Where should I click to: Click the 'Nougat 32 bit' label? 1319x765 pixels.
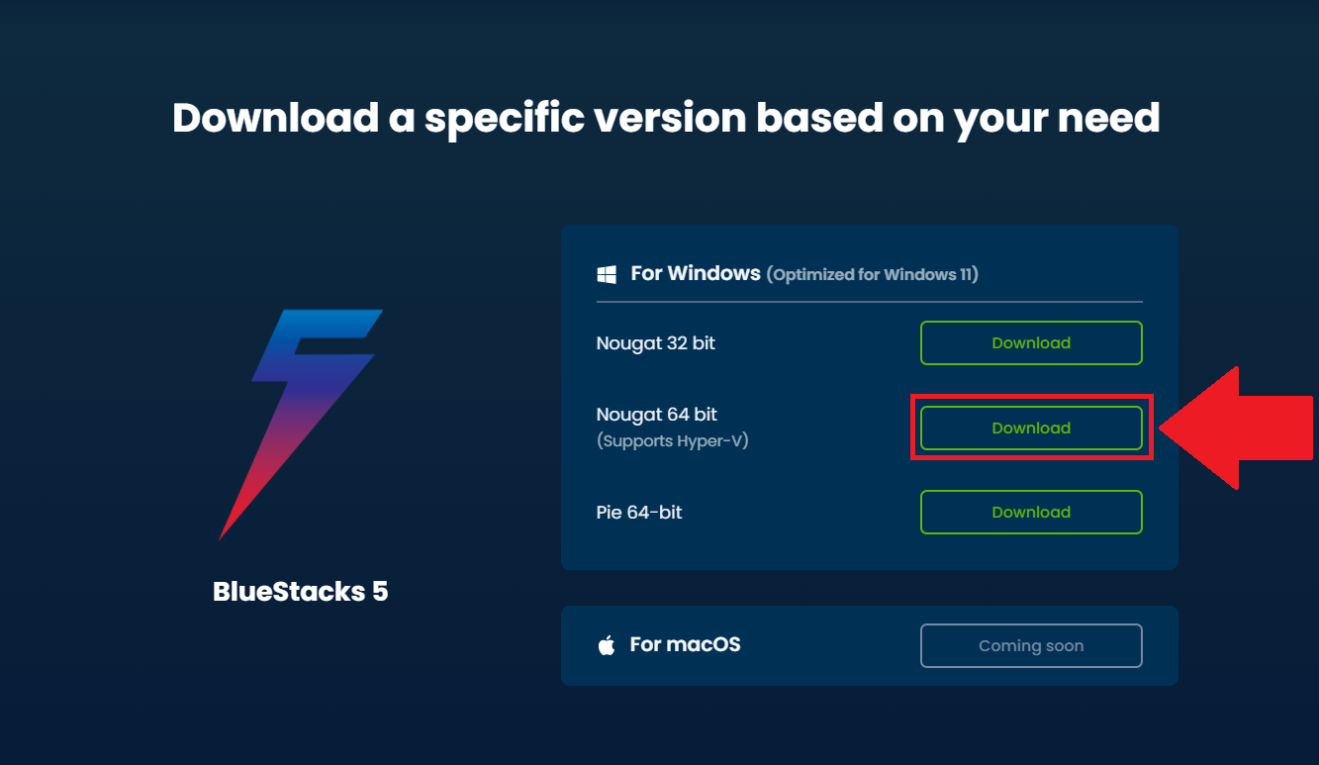tap(656, 343)
